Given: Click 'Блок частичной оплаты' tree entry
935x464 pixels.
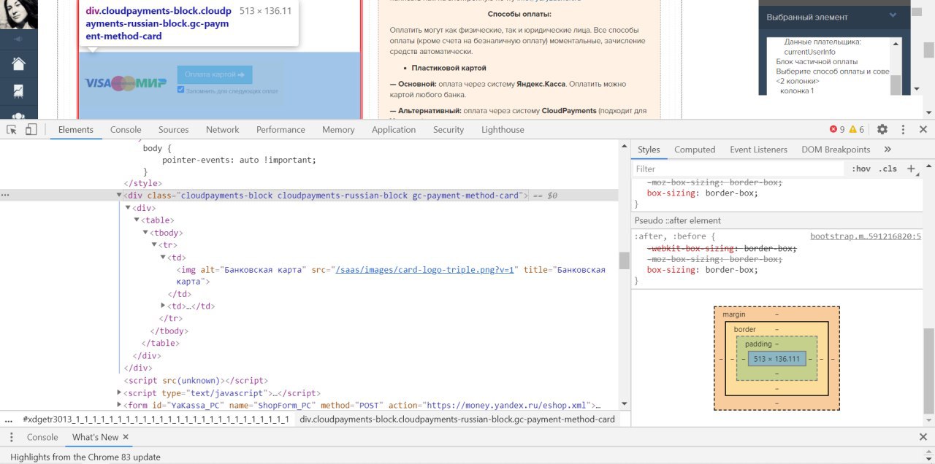Looking at the screenshot, I should pyautogui.click(x=817, y=61).
